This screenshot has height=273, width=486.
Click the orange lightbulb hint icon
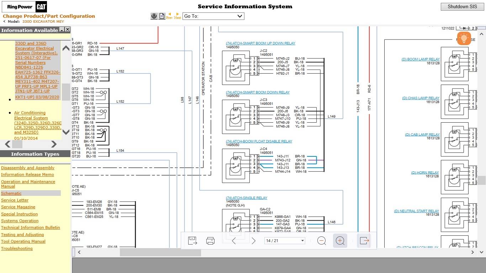coord(464,38)
